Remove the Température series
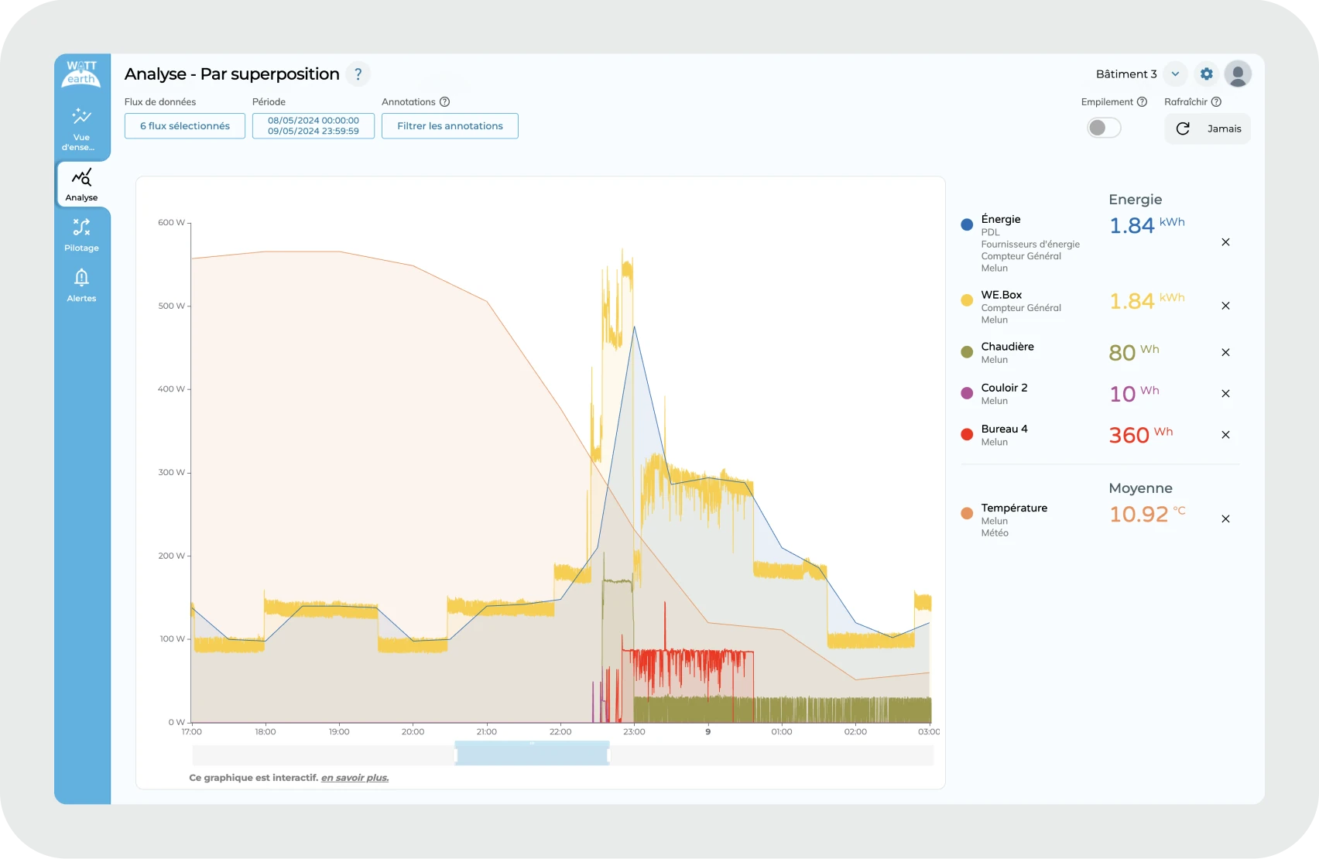Screen dimensions: 1319x859 point(1225,519)
